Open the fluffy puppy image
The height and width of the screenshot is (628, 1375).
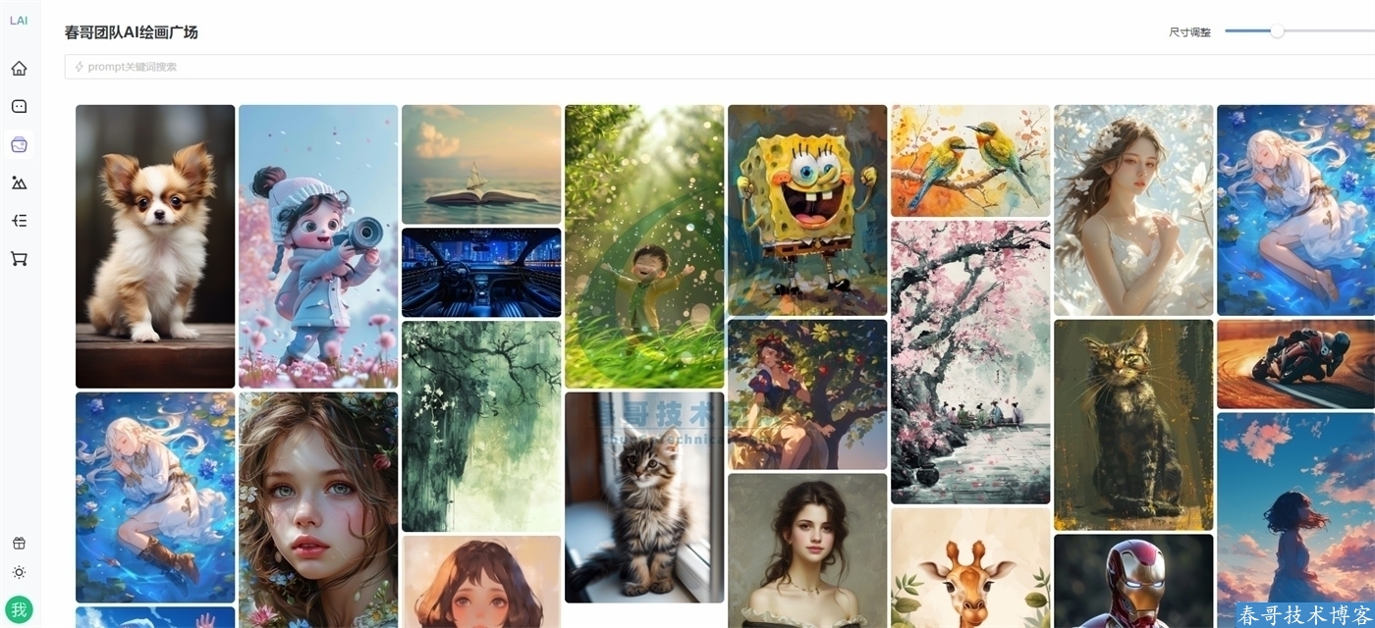(155, 246)
